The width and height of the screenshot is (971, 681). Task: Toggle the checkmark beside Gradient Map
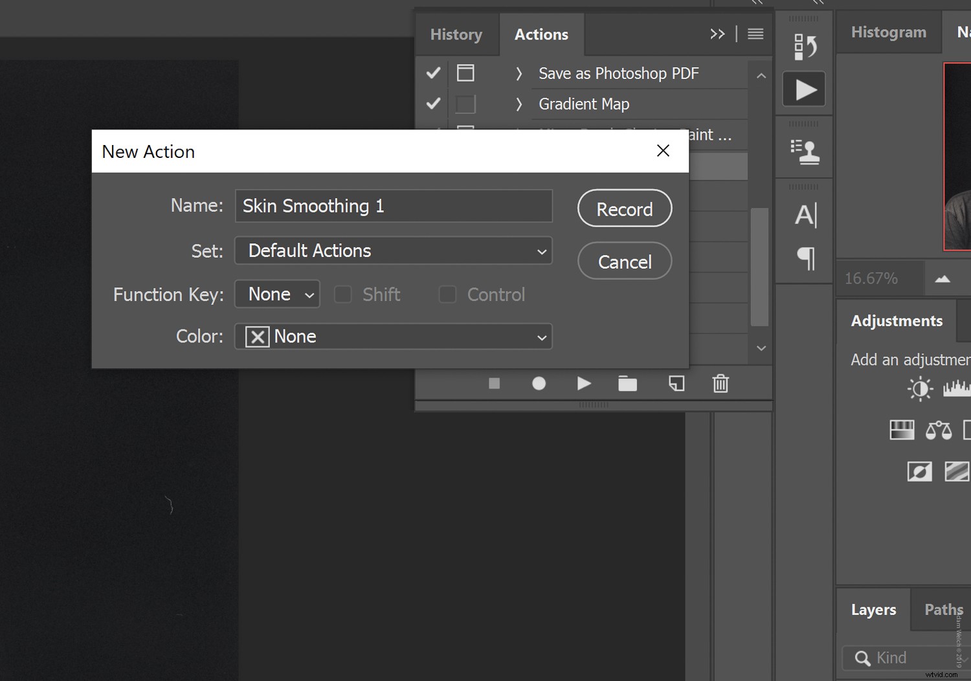point(432,104)
